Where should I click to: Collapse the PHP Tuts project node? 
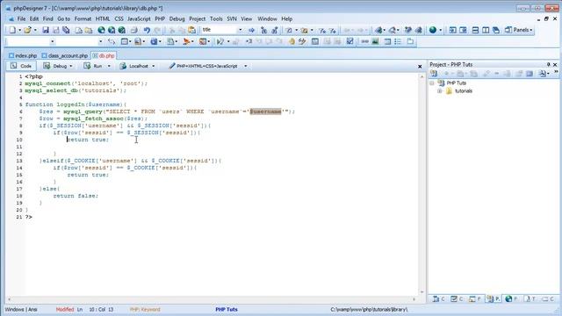coord(432,83)
